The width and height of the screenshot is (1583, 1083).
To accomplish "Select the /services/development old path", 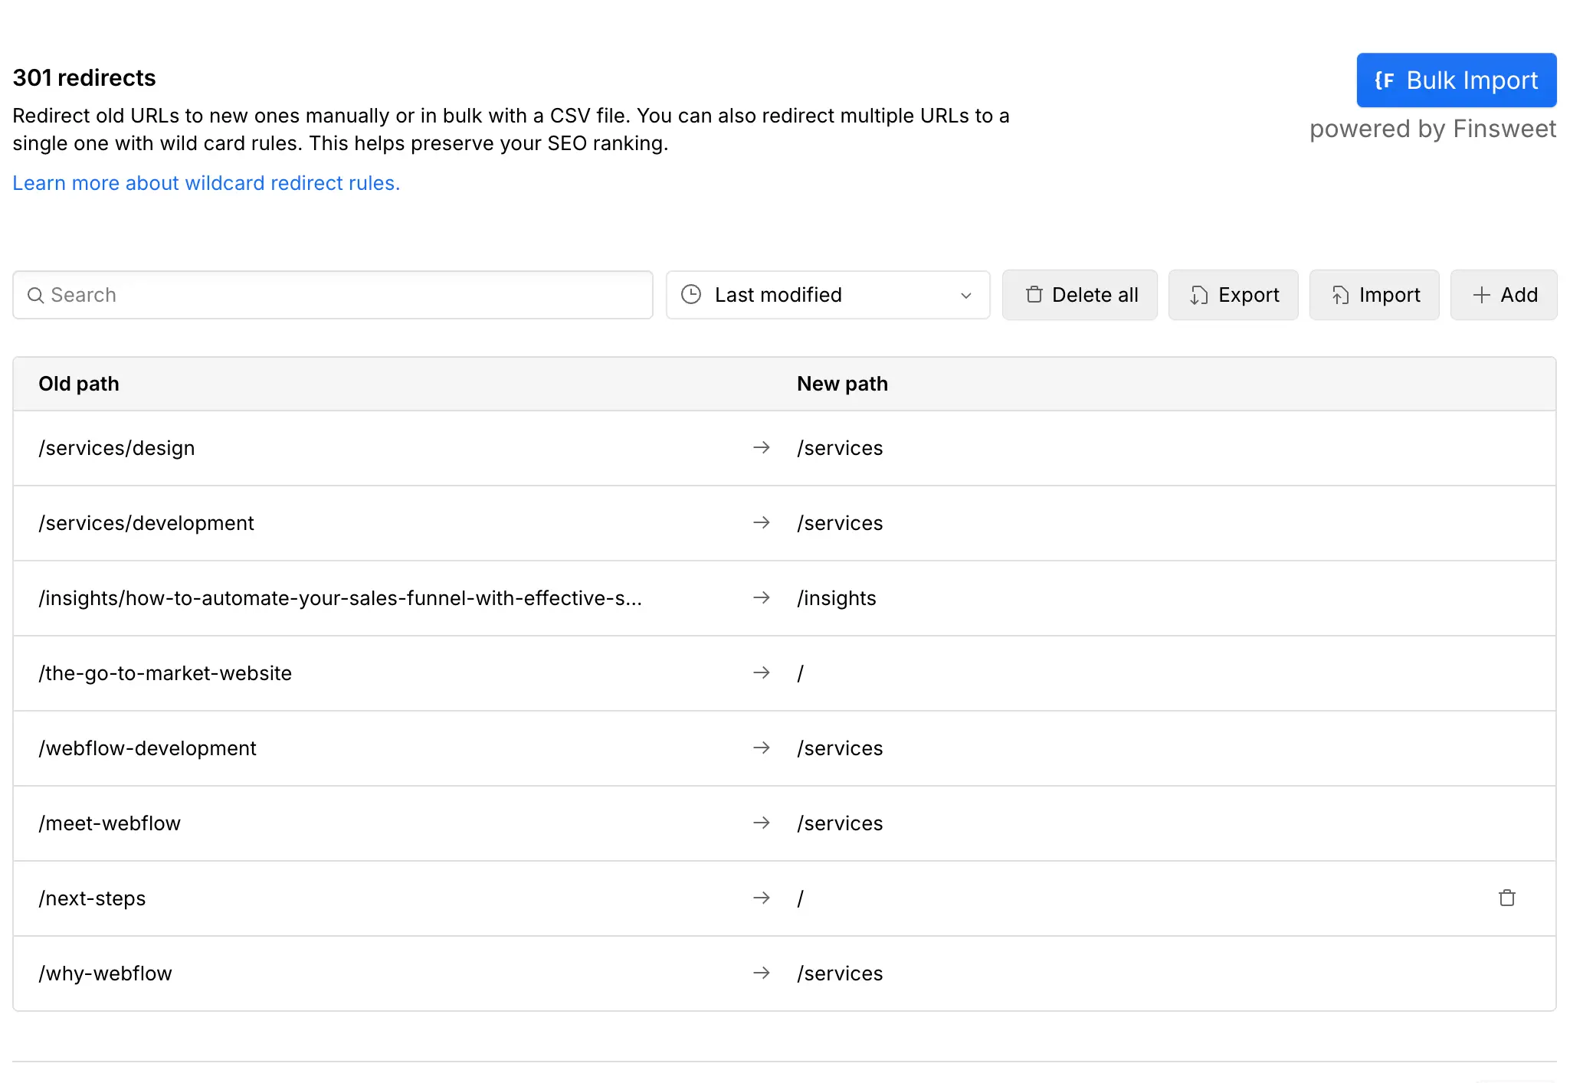I will 146,523.
